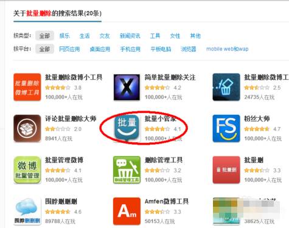Filter results by 娱乐 type
The width and height of the screenshot is (289, 228).
tap(64, 36)
